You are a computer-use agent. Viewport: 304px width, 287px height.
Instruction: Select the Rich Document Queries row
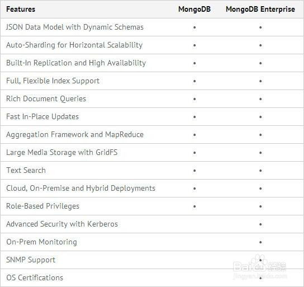(x=152, y=99)
